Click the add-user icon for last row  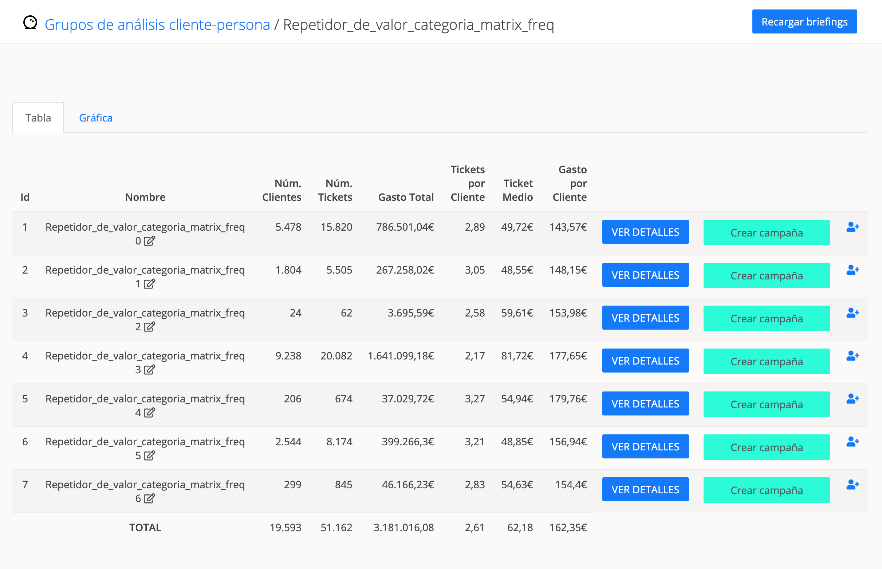pos(852,484)
